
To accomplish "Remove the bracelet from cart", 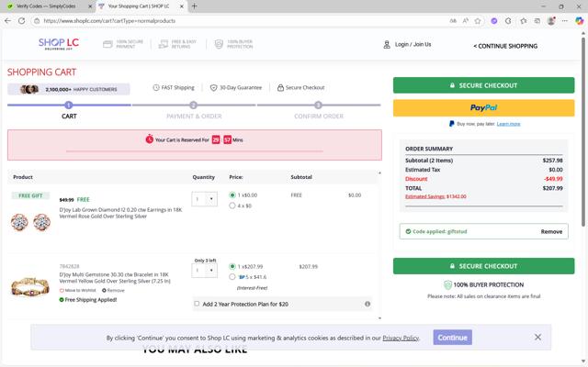I will [x=113, y=290].
